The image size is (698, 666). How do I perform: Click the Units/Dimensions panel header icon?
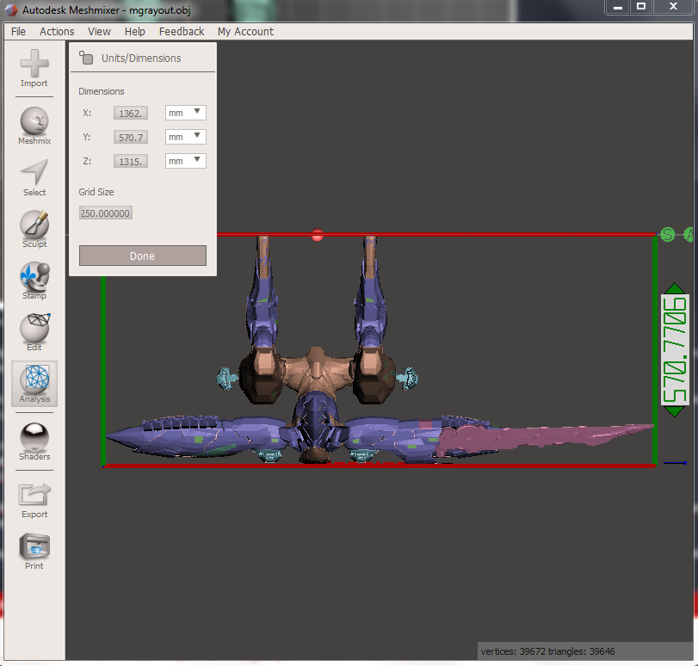86,58
